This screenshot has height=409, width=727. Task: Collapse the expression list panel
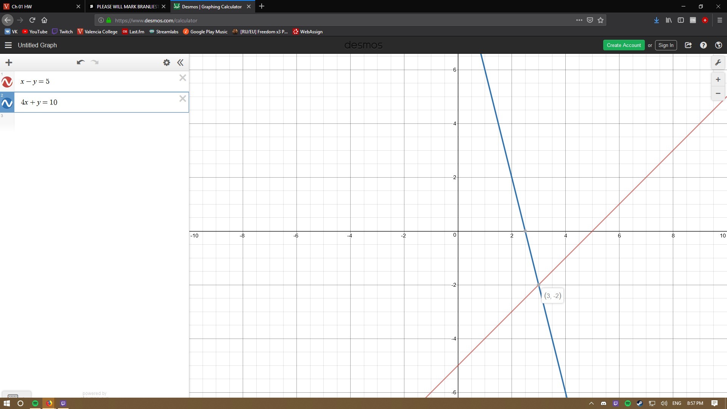(180, 62)
